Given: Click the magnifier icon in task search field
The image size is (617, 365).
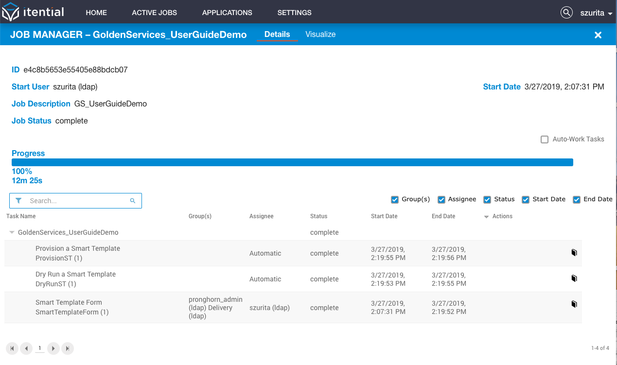Looking at the screenshot, I should [x=133, y=201].
